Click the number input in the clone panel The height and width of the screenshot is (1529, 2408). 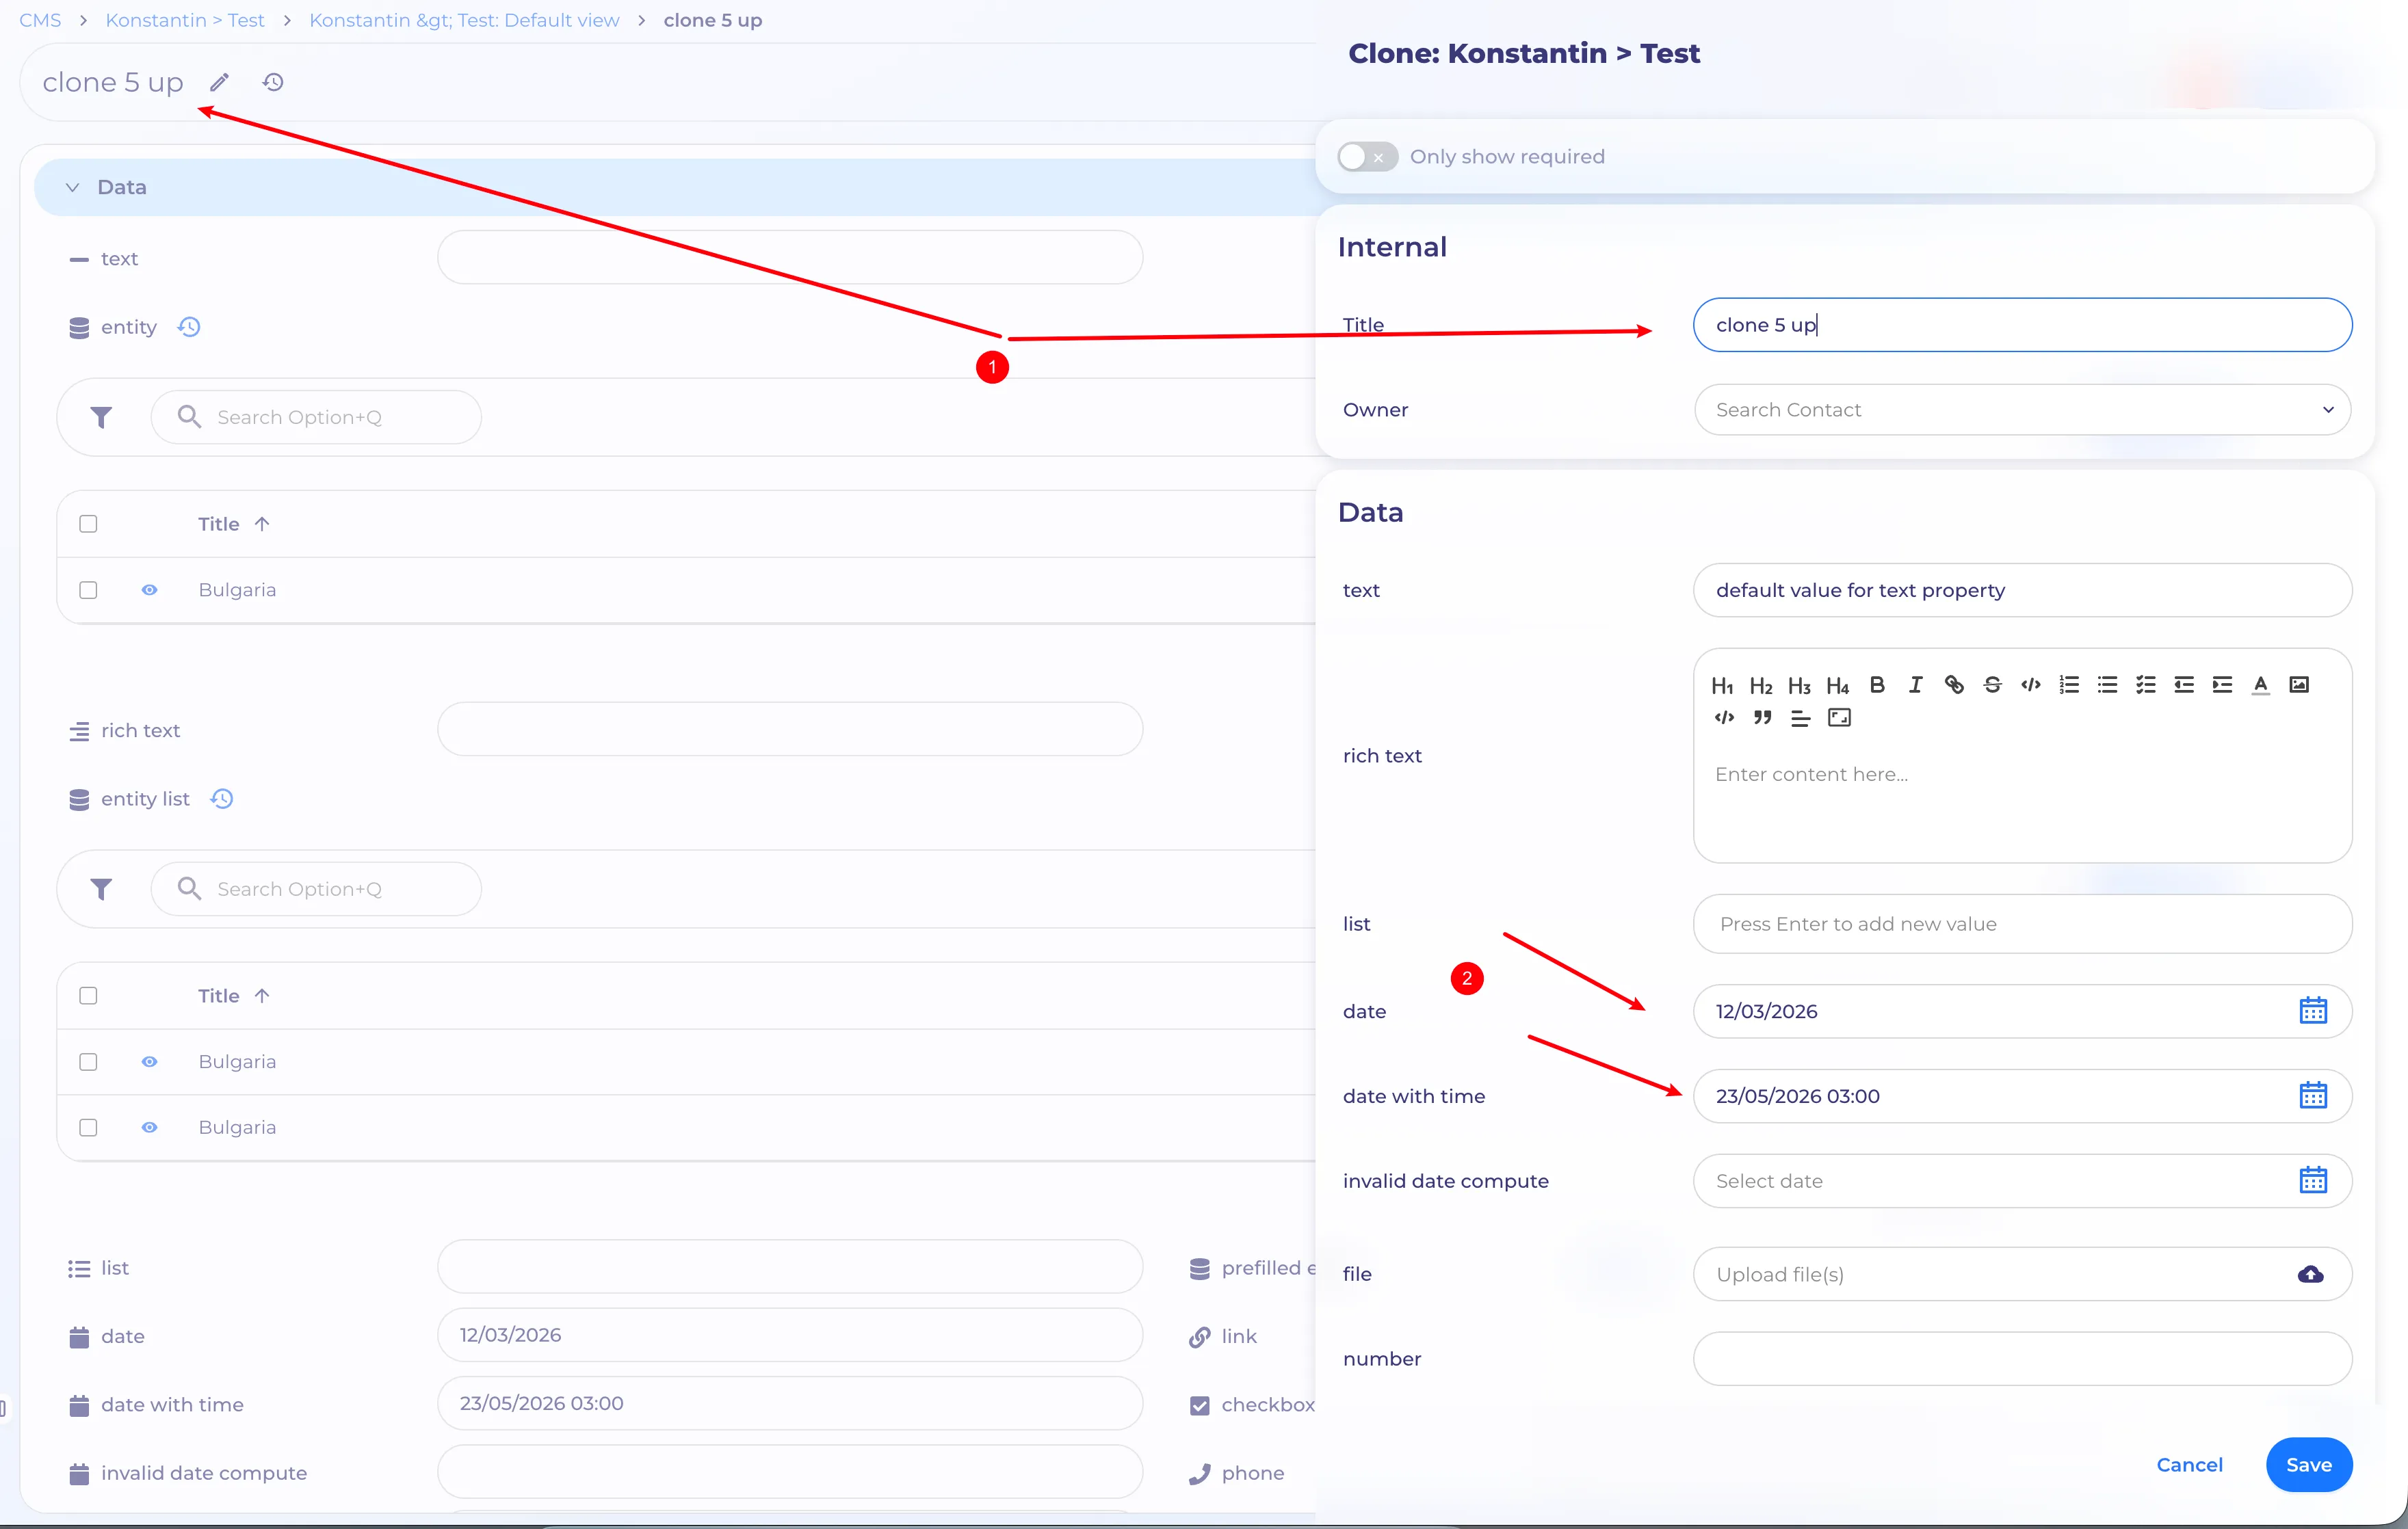pos(2022,1358)
